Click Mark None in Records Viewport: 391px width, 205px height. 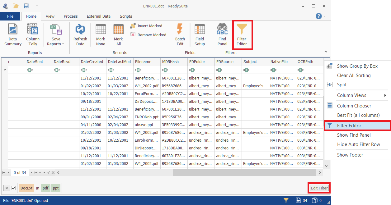point(101,34)
